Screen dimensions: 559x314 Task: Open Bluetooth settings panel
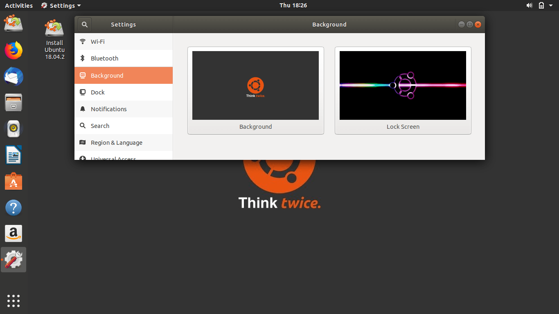[x=124, y=58]
